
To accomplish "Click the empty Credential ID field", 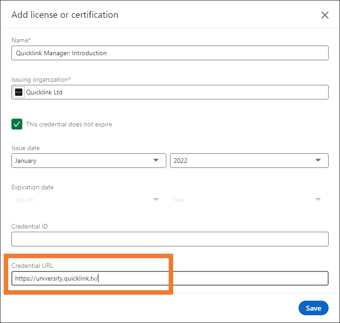I will tap(170, 239).
